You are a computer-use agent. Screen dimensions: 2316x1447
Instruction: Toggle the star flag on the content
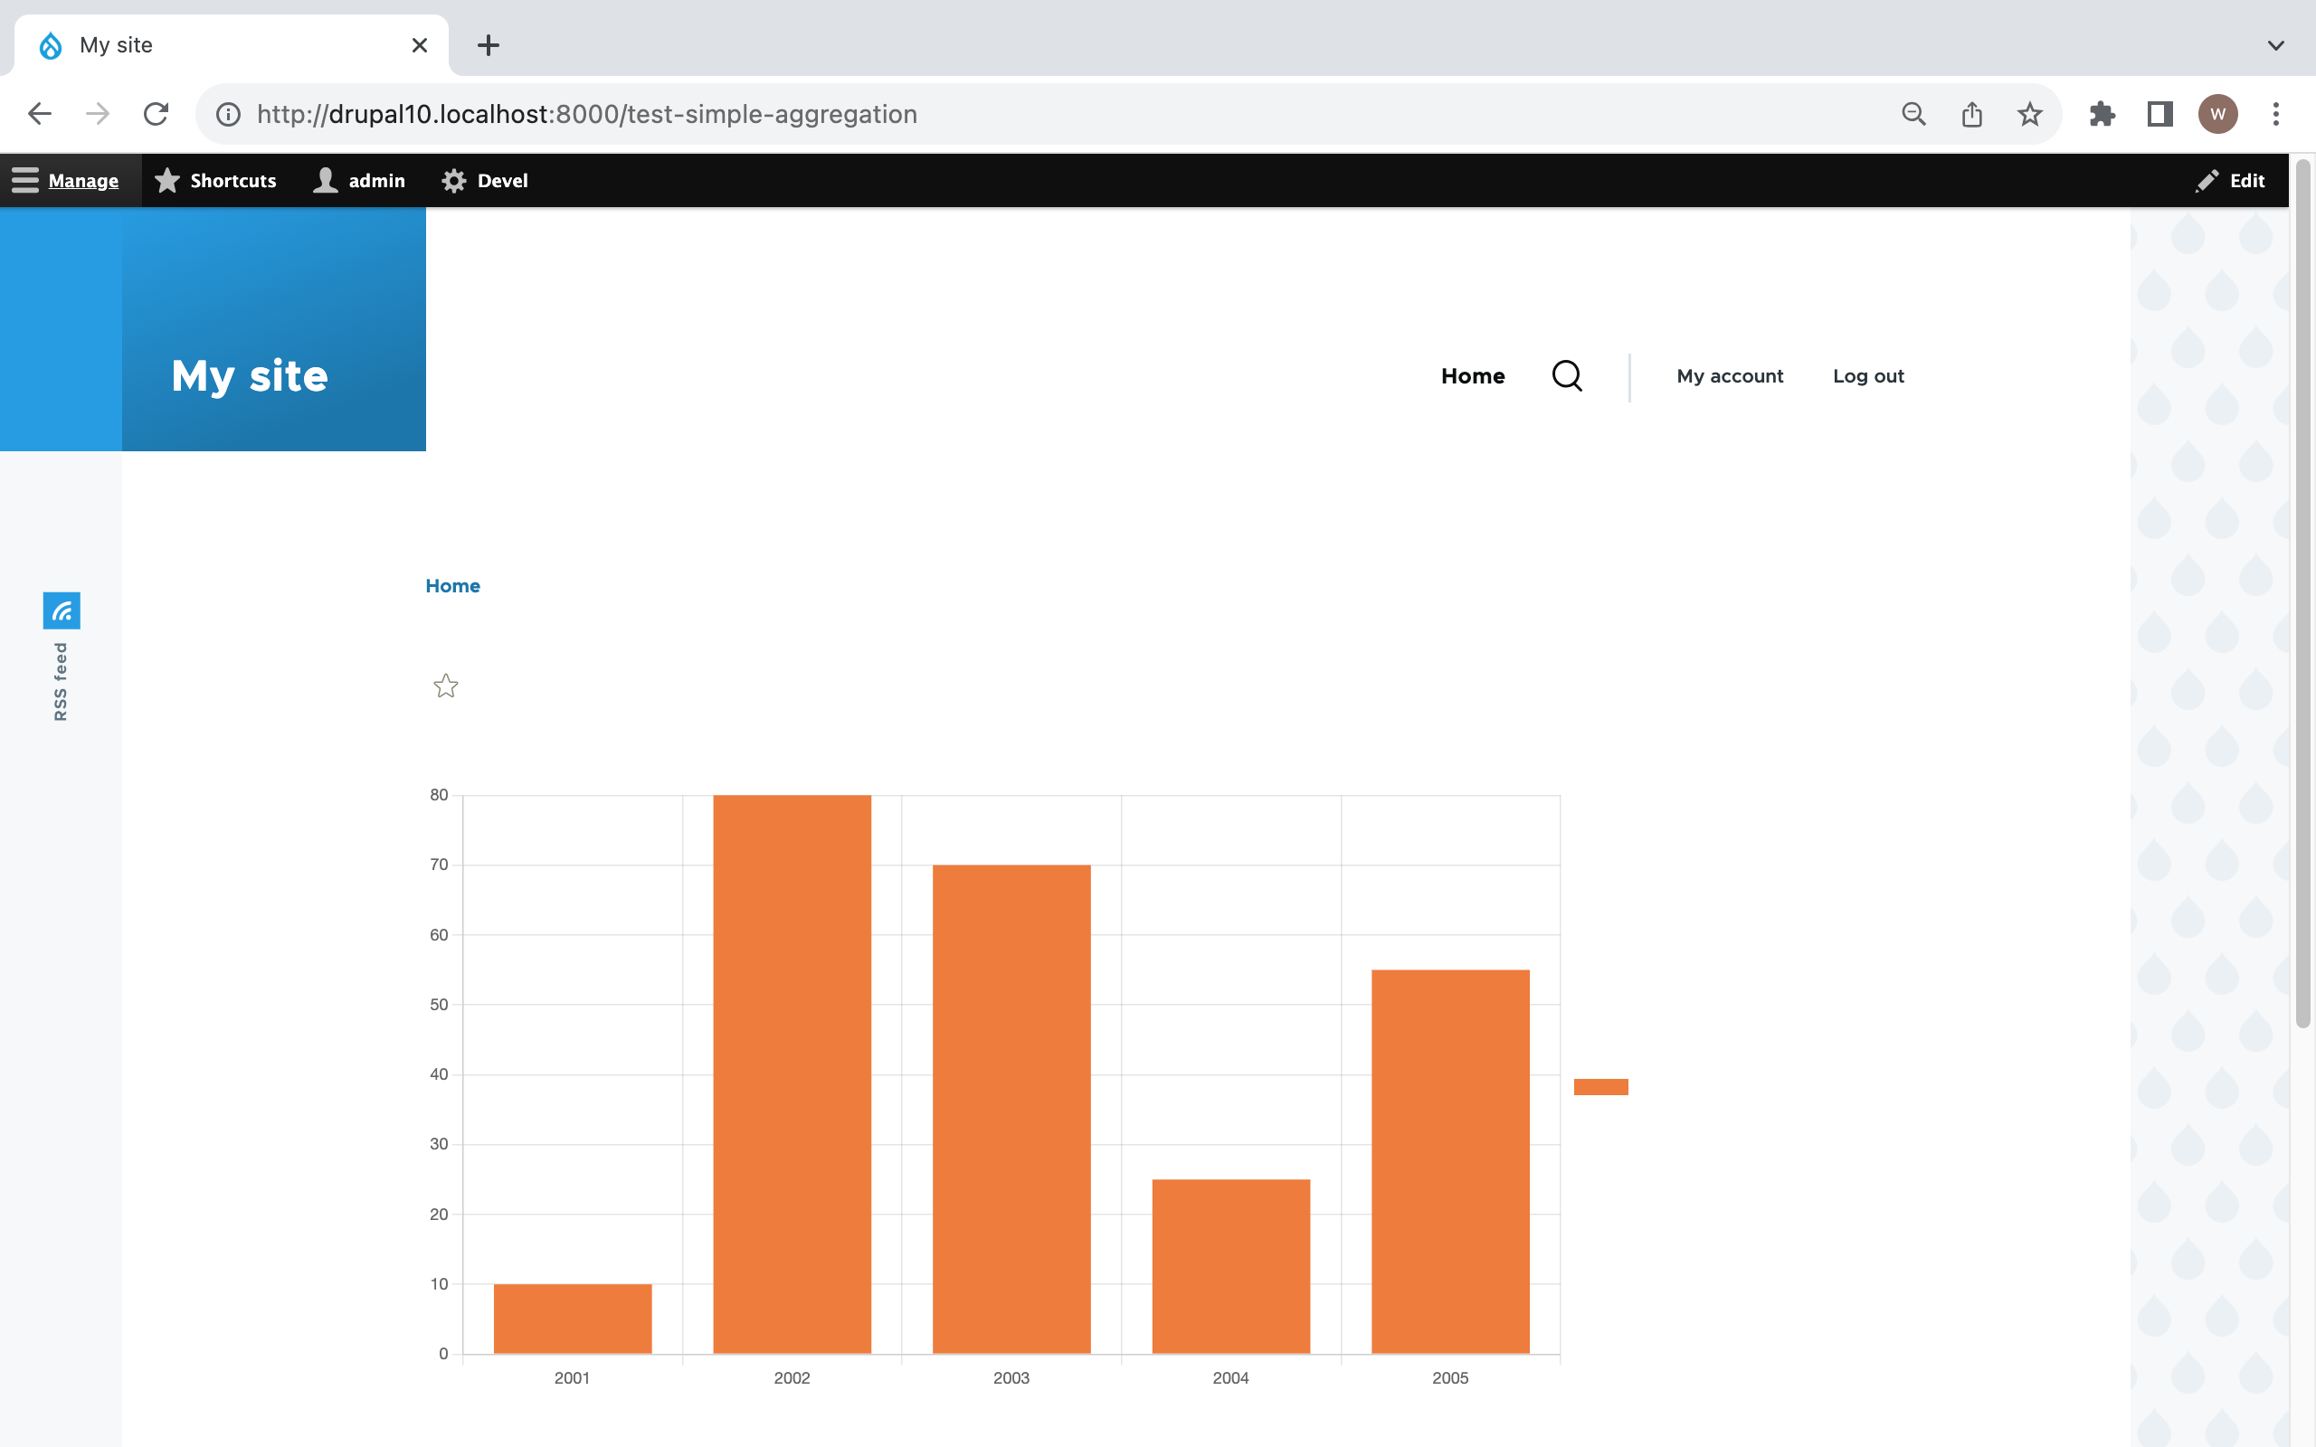445,686
